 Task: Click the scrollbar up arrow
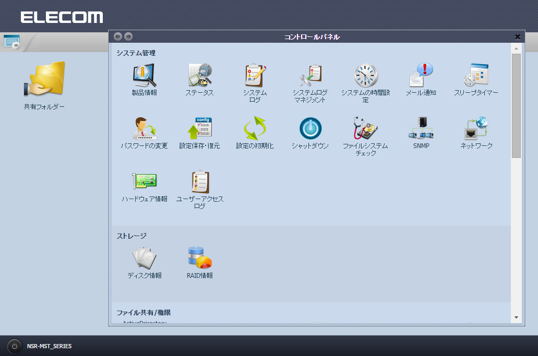[516, 48]
